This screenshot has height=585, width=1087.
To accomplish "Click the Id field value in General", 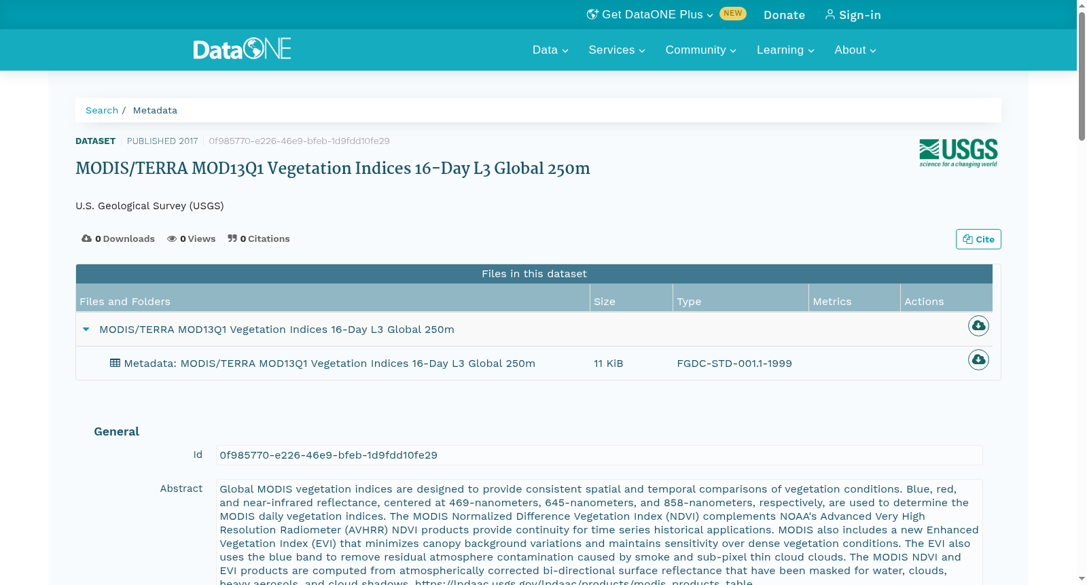I will click(x=599, y=455).
